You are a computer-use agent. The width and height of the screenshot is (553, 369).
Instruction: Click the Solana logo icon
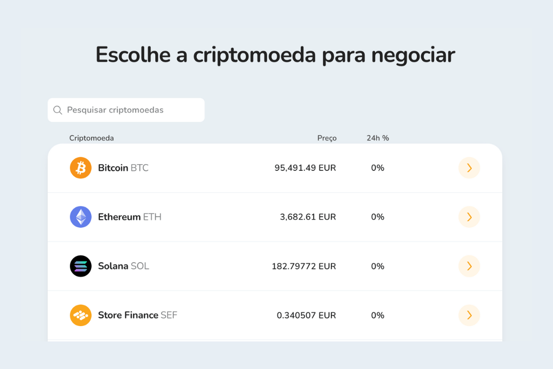pos(81,266)
